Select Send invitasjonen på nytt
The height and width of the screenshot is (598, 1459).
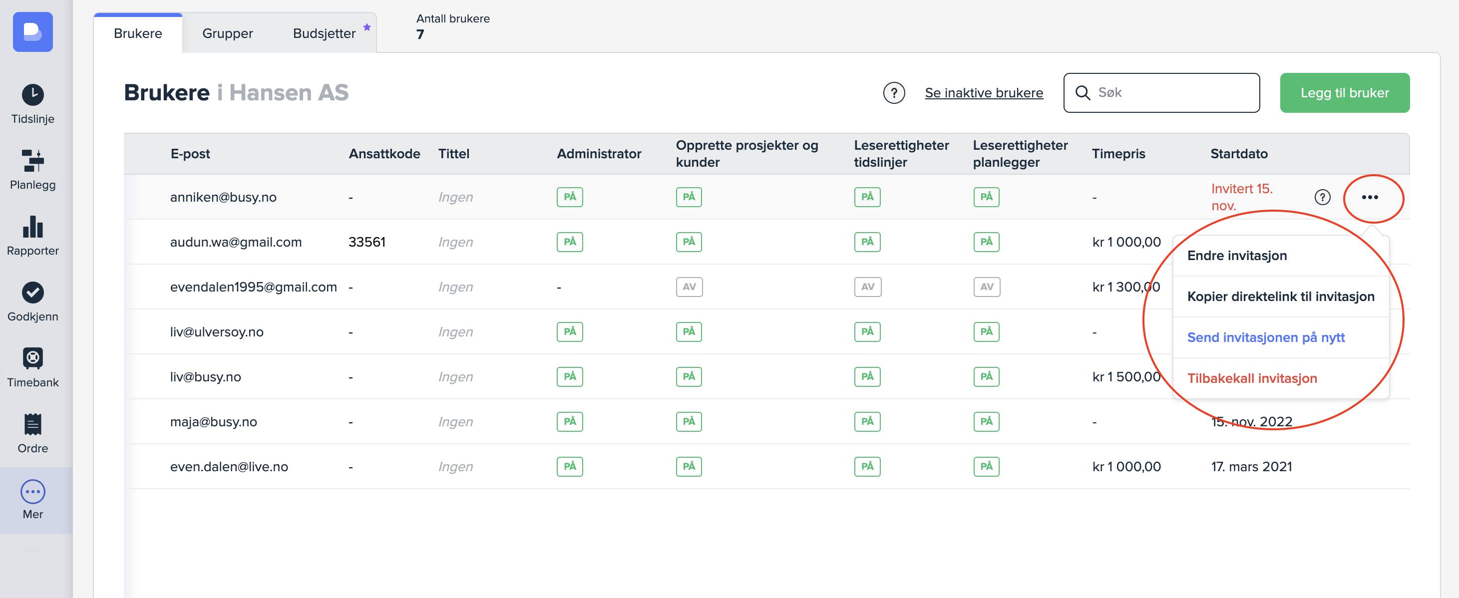[x=1265, y=337]
